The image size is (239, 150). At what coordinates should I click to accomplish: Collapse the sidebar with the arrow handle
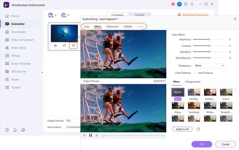click(x=42, y=72)
